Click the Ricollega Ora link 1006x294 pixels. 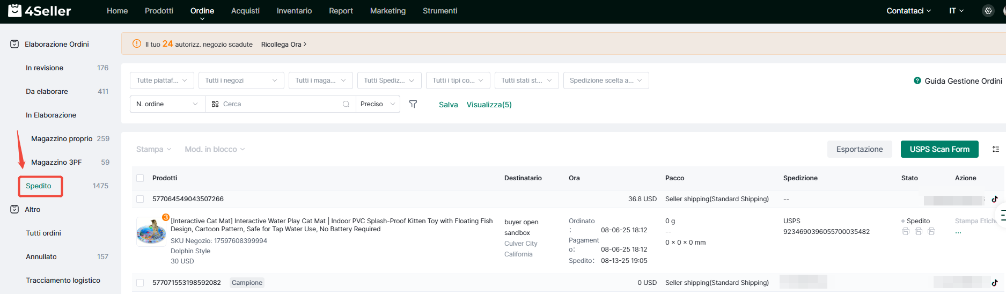pos(283,45)
